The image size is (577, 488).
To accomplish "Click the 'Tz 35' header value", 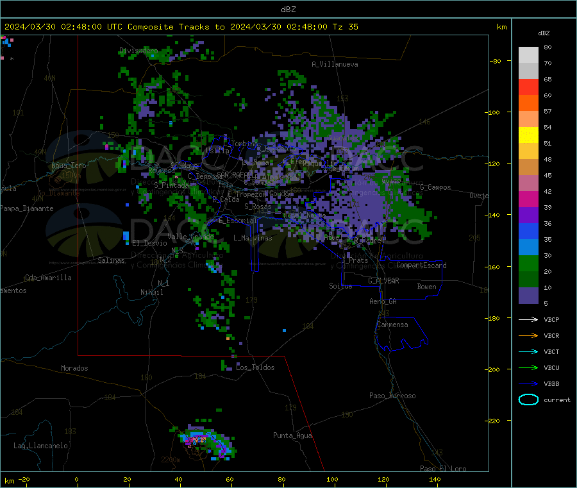I will (x=345, y=27).
